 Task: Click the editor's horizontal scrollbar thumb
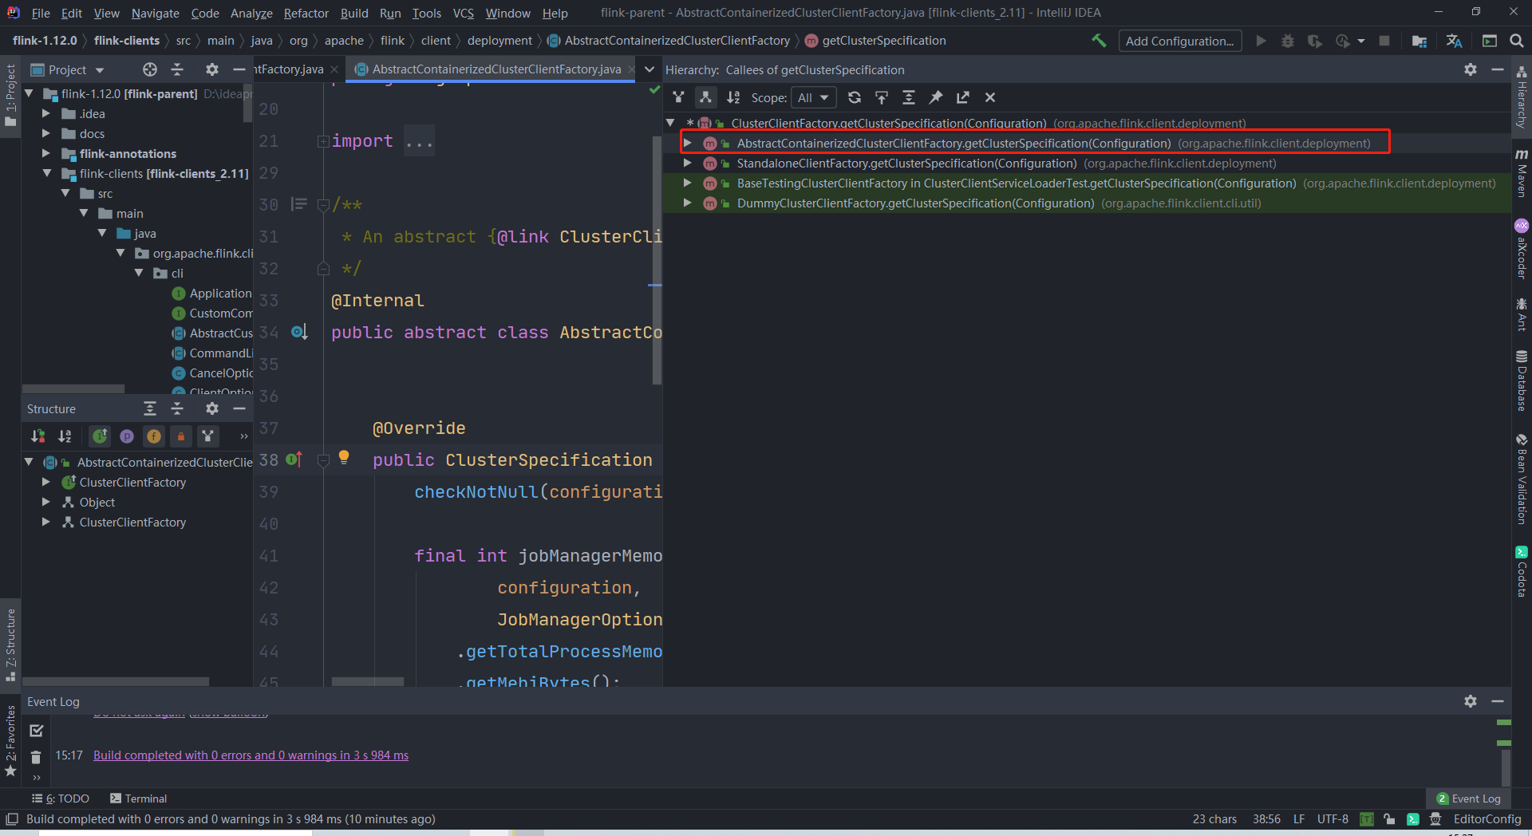tap(367, 682)
